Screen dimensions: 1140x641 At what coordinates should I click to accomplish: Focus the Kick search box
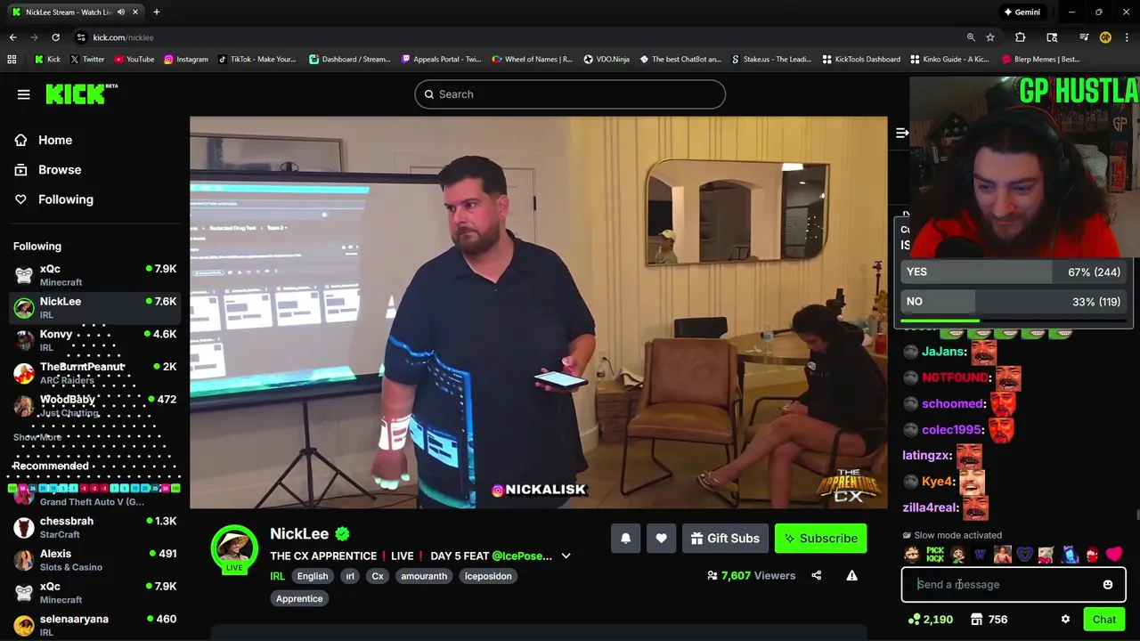(570, 94)
